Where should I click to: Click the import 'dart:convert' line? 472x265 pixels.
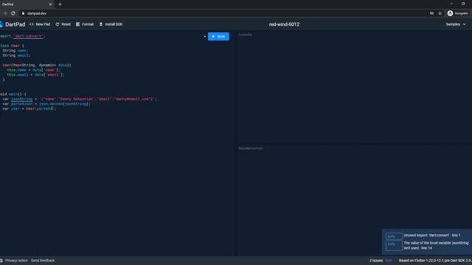[23, 36]
